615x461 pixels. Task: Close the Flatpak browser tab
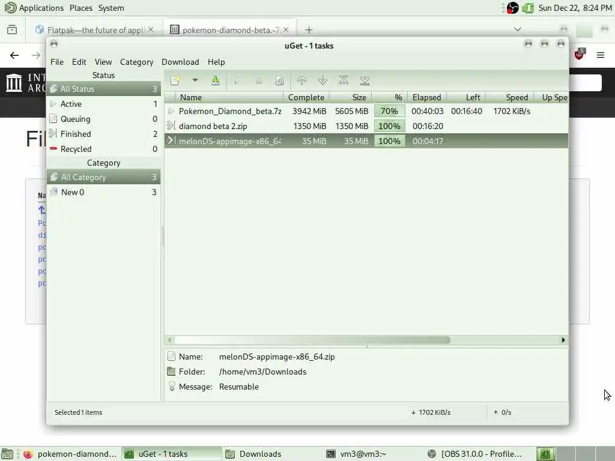[151, 29]
